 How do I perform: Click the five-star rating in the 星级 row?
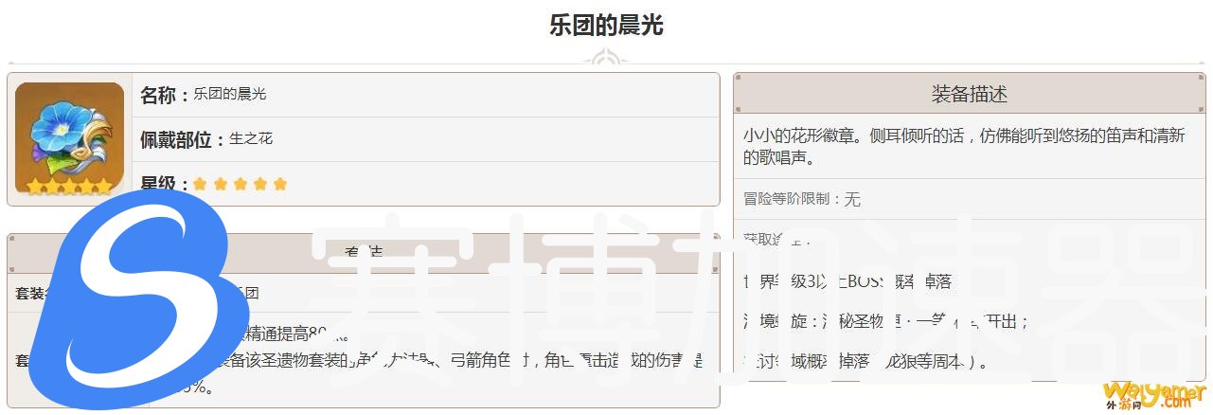point(240,184)
